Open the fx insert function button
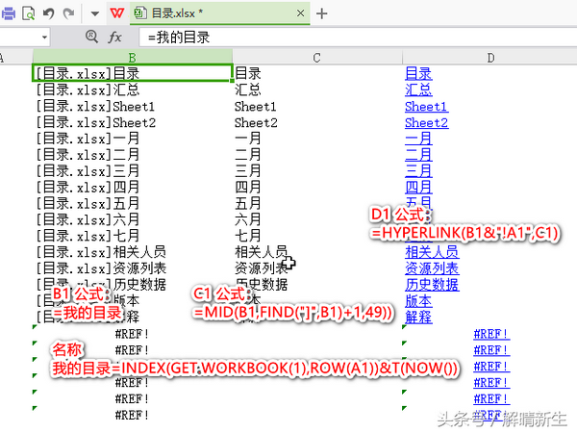Image resolution: width=577 pixels, height=433 pixels. pos(114,37)
